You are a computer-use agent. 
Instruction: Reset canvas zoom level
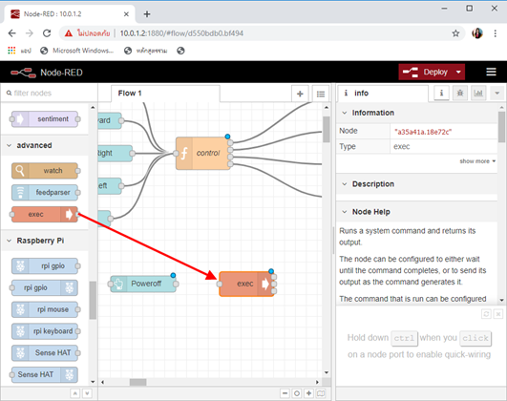[297, 393]
